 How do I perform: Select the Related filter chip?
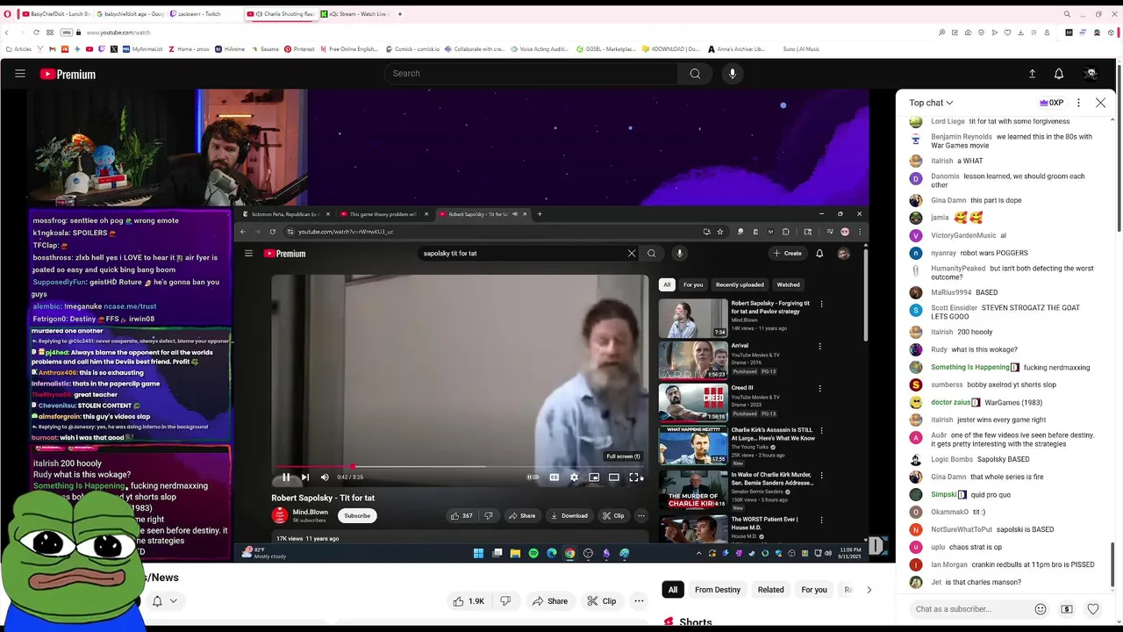[770, 590]
